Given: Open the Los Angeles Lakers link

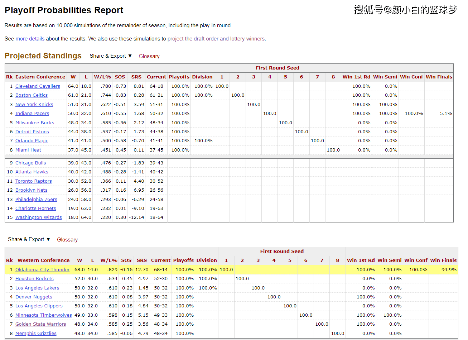Looking at the screenshot, I should 37,288.
